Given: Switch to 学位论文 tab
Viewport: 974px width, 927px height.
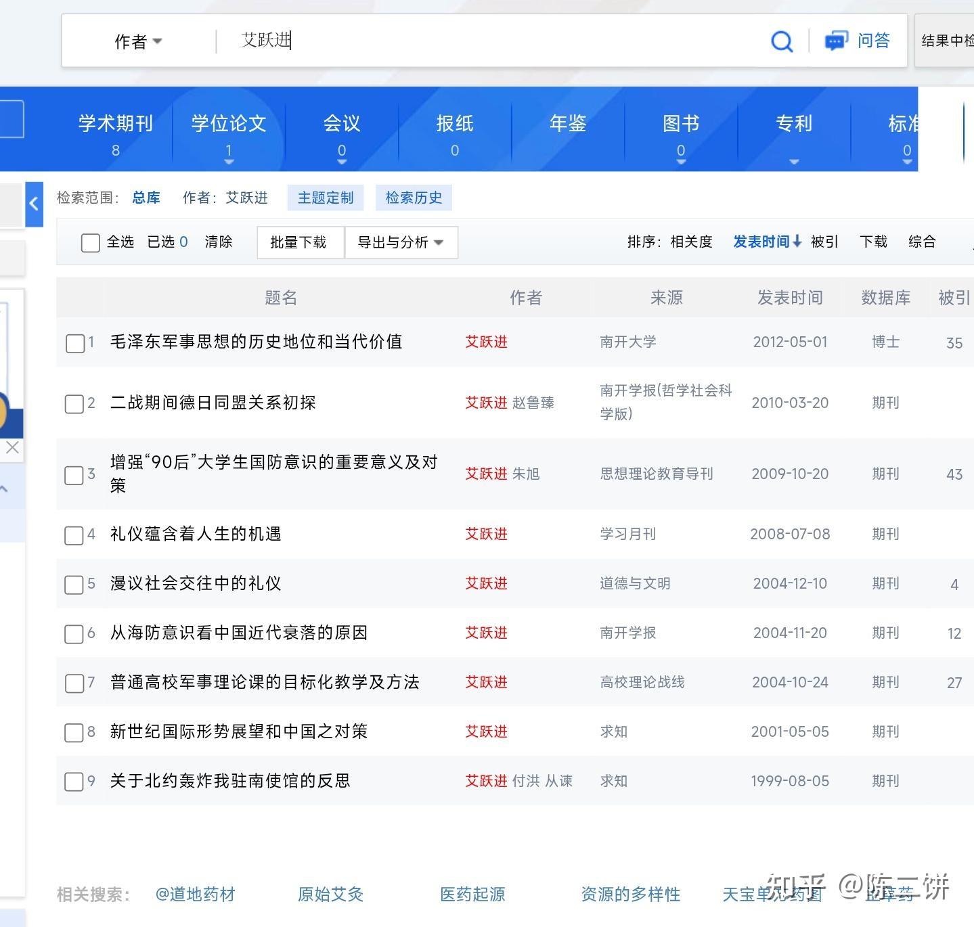Looking at the screenshot, I should tap(229, 124).
